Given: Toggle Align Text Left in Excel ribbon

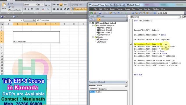Looking at the screenshot, I should click(x=54, y=9).
